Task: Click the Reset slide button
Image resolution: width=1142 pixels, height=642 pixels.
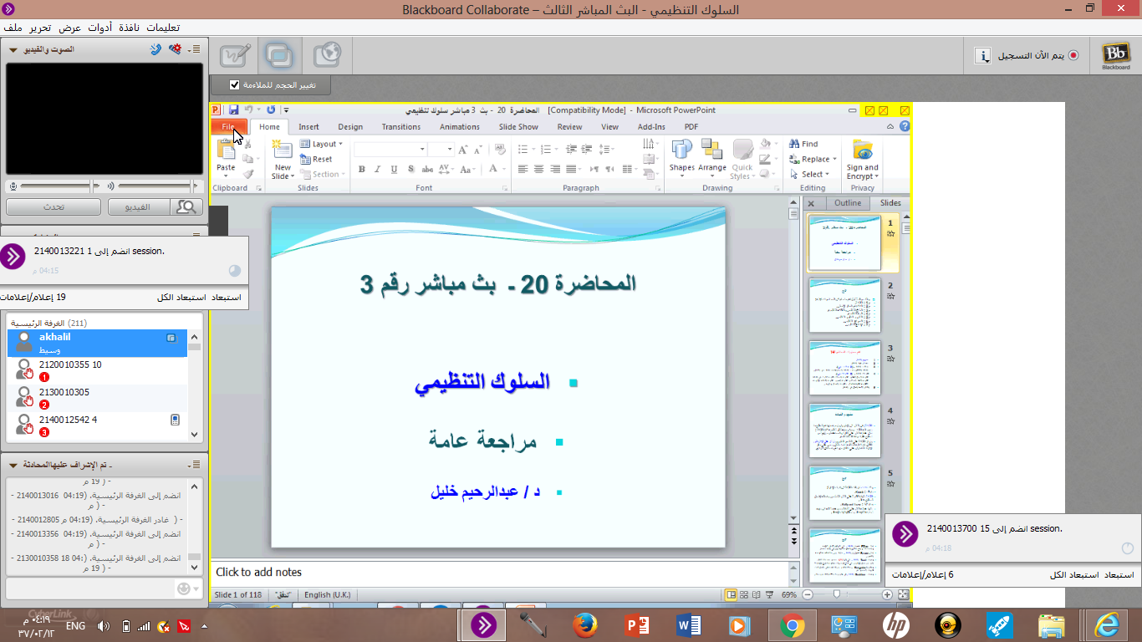Action: coord(317,159)
